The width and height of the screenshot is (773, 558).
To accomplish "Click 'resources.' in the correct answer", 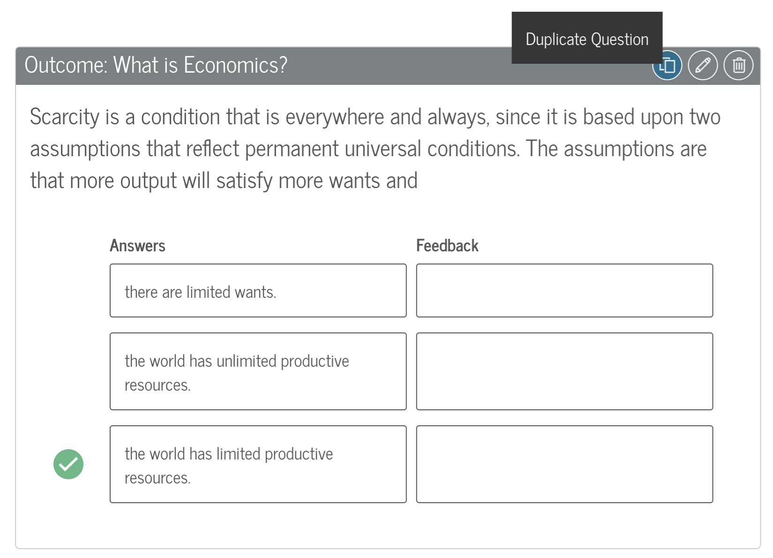I will coord(158,478).
